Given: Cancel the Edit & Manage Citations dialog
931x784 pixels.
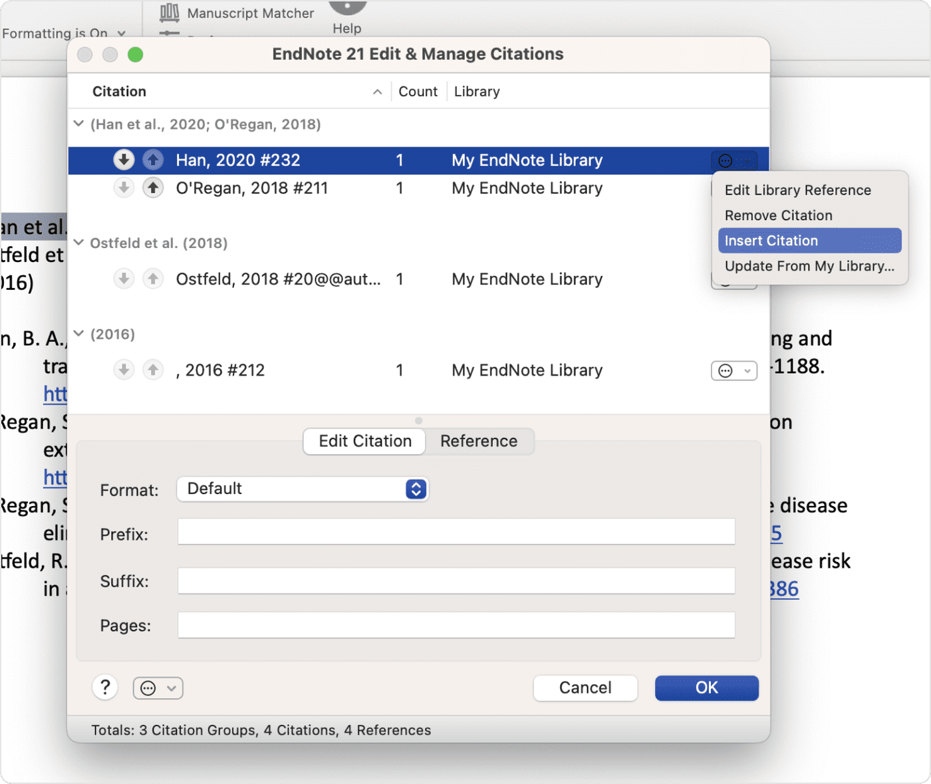Looking at the screenshot, I should [x=585, y=688].
